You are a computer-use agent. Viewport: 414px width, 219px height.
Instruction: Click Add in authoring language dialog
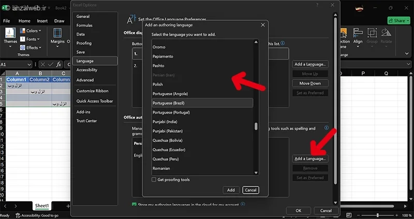pyautogui.click(x=231, y=190)
